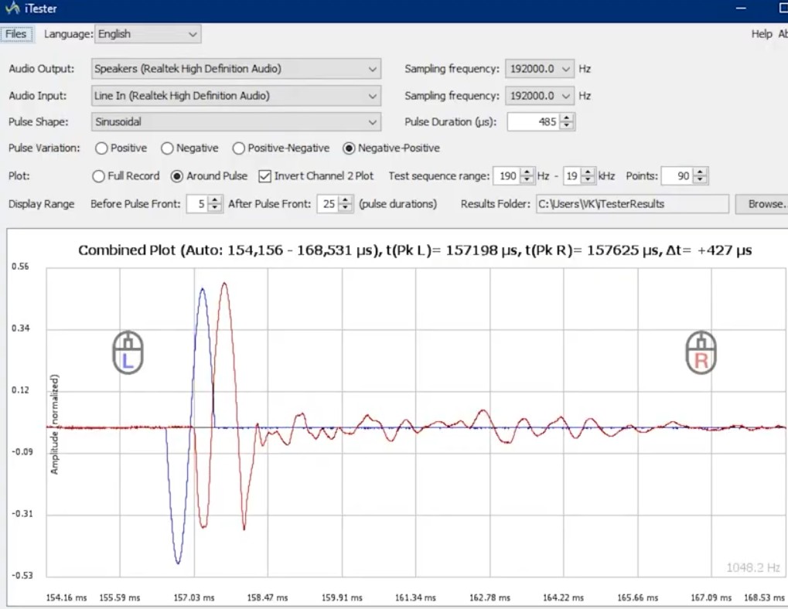Click the Combined Plot title text

click(x=414, y=250)
